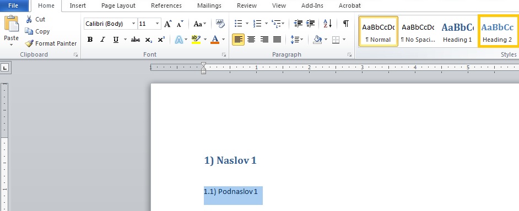Decrease the paragraph indent
The height and width of the screenshot is (211, 519).
click(x=298, y=24)
